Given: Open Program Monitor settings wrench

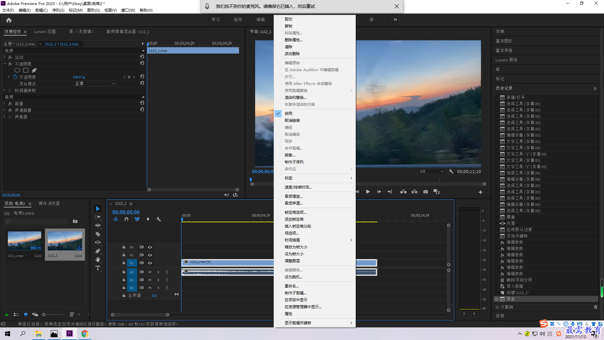Looking at the screenshot, I should [451, 172].
